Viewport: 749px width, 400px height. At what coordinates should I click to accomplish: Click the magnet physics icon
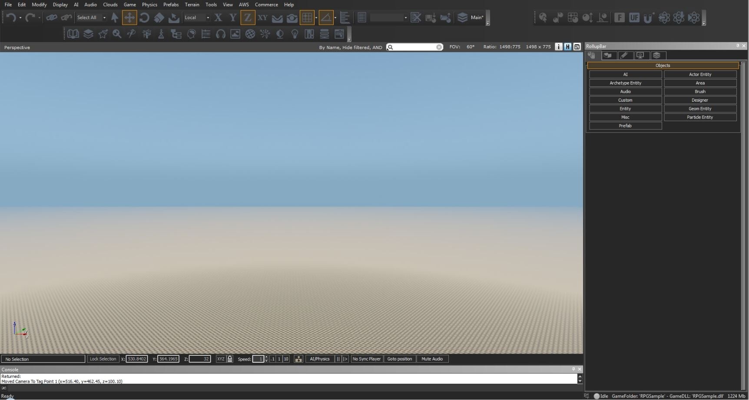click(x=649, y=17)
